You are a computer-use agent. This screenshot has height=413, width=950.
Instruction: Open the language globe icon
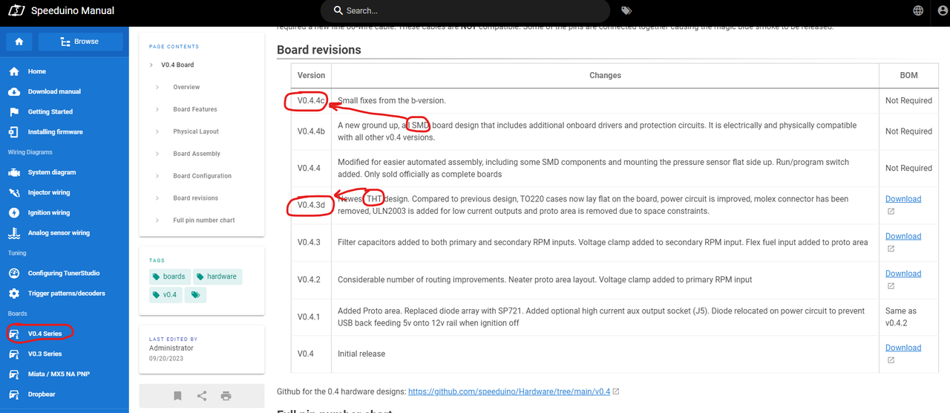click(919, 11)
